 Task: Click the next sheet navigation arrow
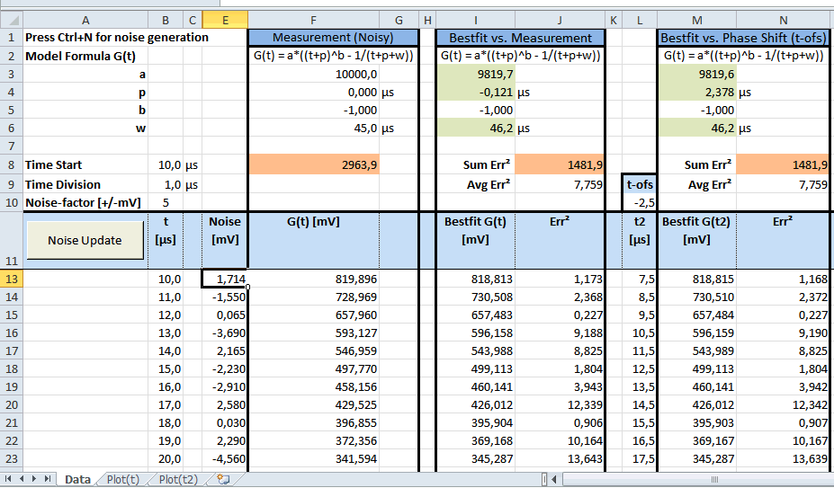pyautogui.click(x=35, y=480)
